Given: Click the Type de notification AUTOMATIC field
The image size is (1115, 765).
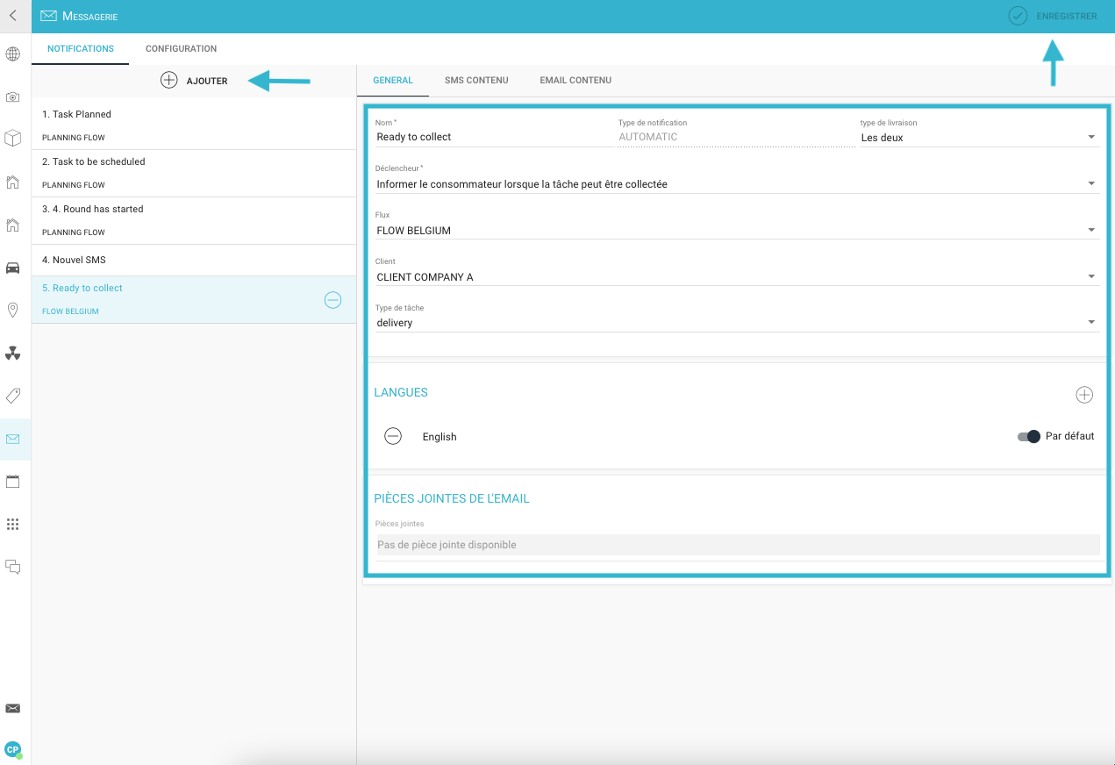Looking at the screenshot, I should pos(737,137).
